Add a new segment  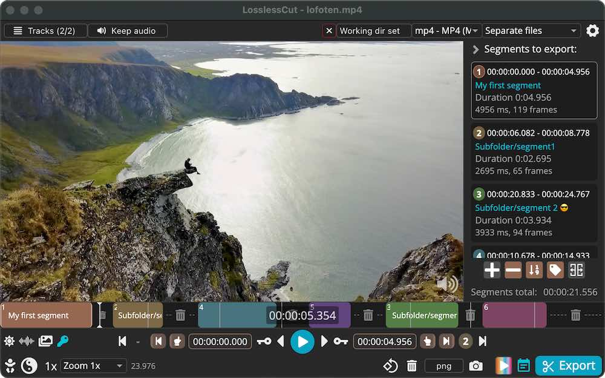pyautogui.click(x=492, y=270)
